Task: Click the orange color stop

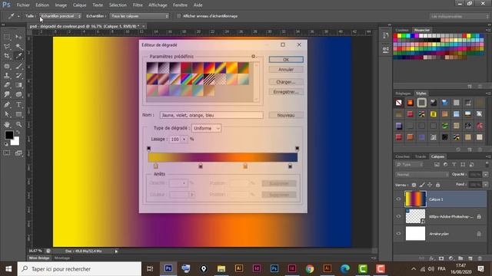Action: 245,166
